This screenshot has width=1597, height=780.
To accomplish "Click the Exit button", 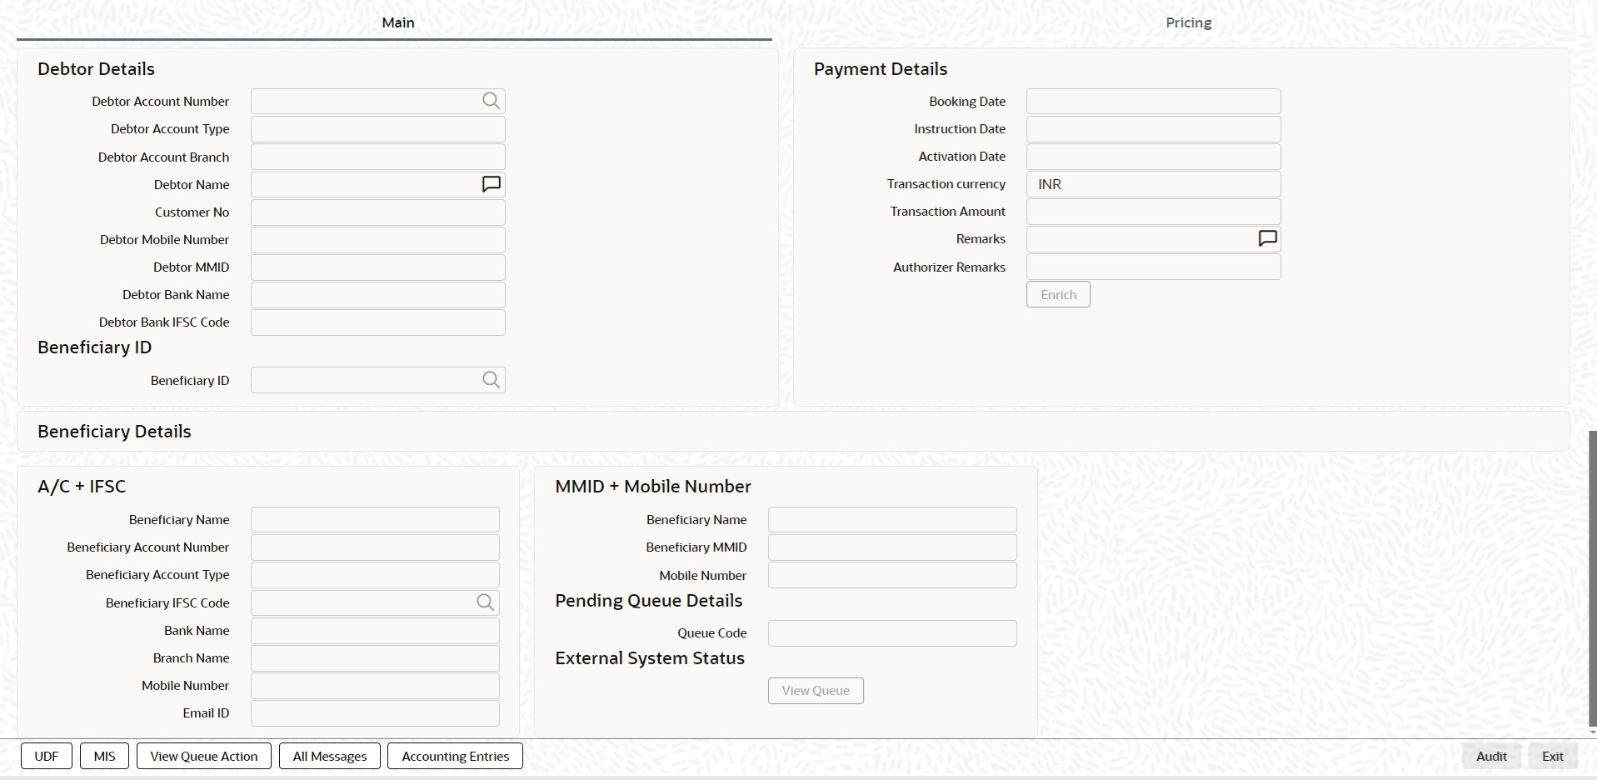I will click(1553, 757).
